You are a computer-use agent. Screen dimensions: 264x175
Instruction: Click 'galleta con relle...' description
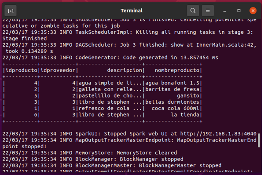click(x=110, y=89)
